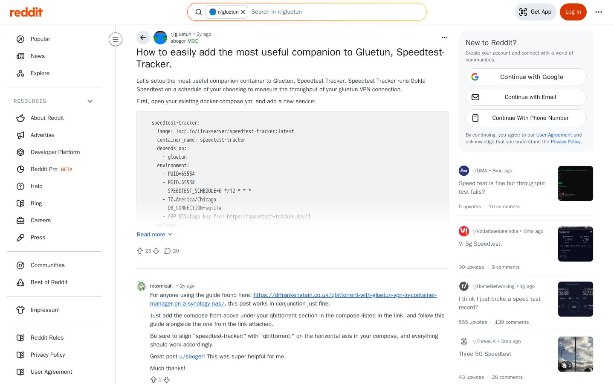Collapse the left navigation sidebar
614x384 pixels.
[x=116, y=39]
